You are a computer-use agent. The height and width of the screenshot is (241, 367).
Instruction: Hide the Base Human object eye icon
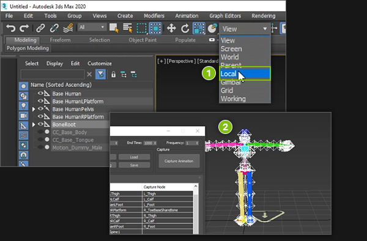40,94
